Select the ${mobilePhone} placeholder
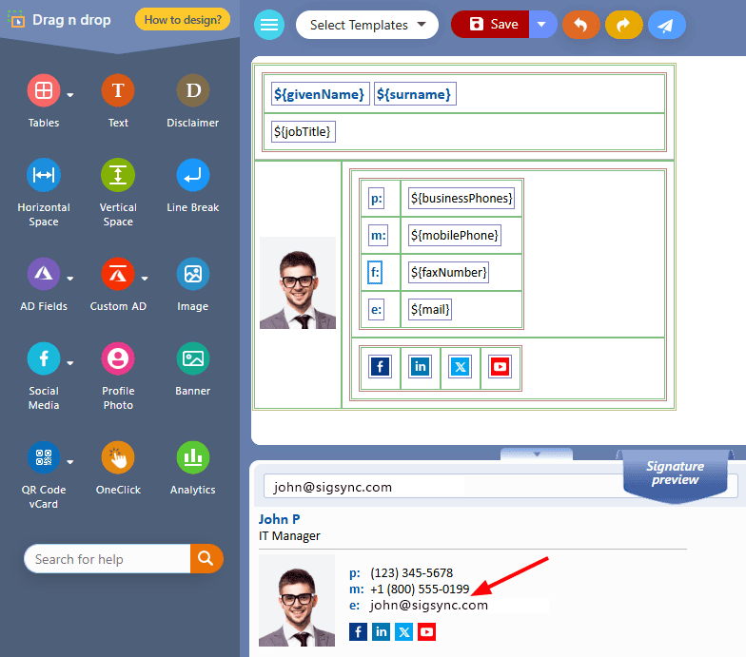 point(455,236)
